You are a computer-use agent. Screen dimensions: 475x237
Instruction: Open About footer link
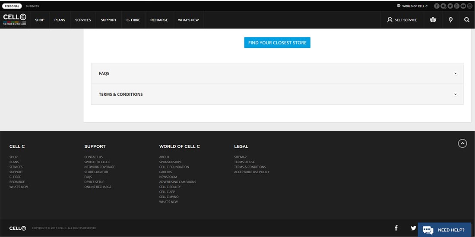pyautogui.click(x=164, y=157)
